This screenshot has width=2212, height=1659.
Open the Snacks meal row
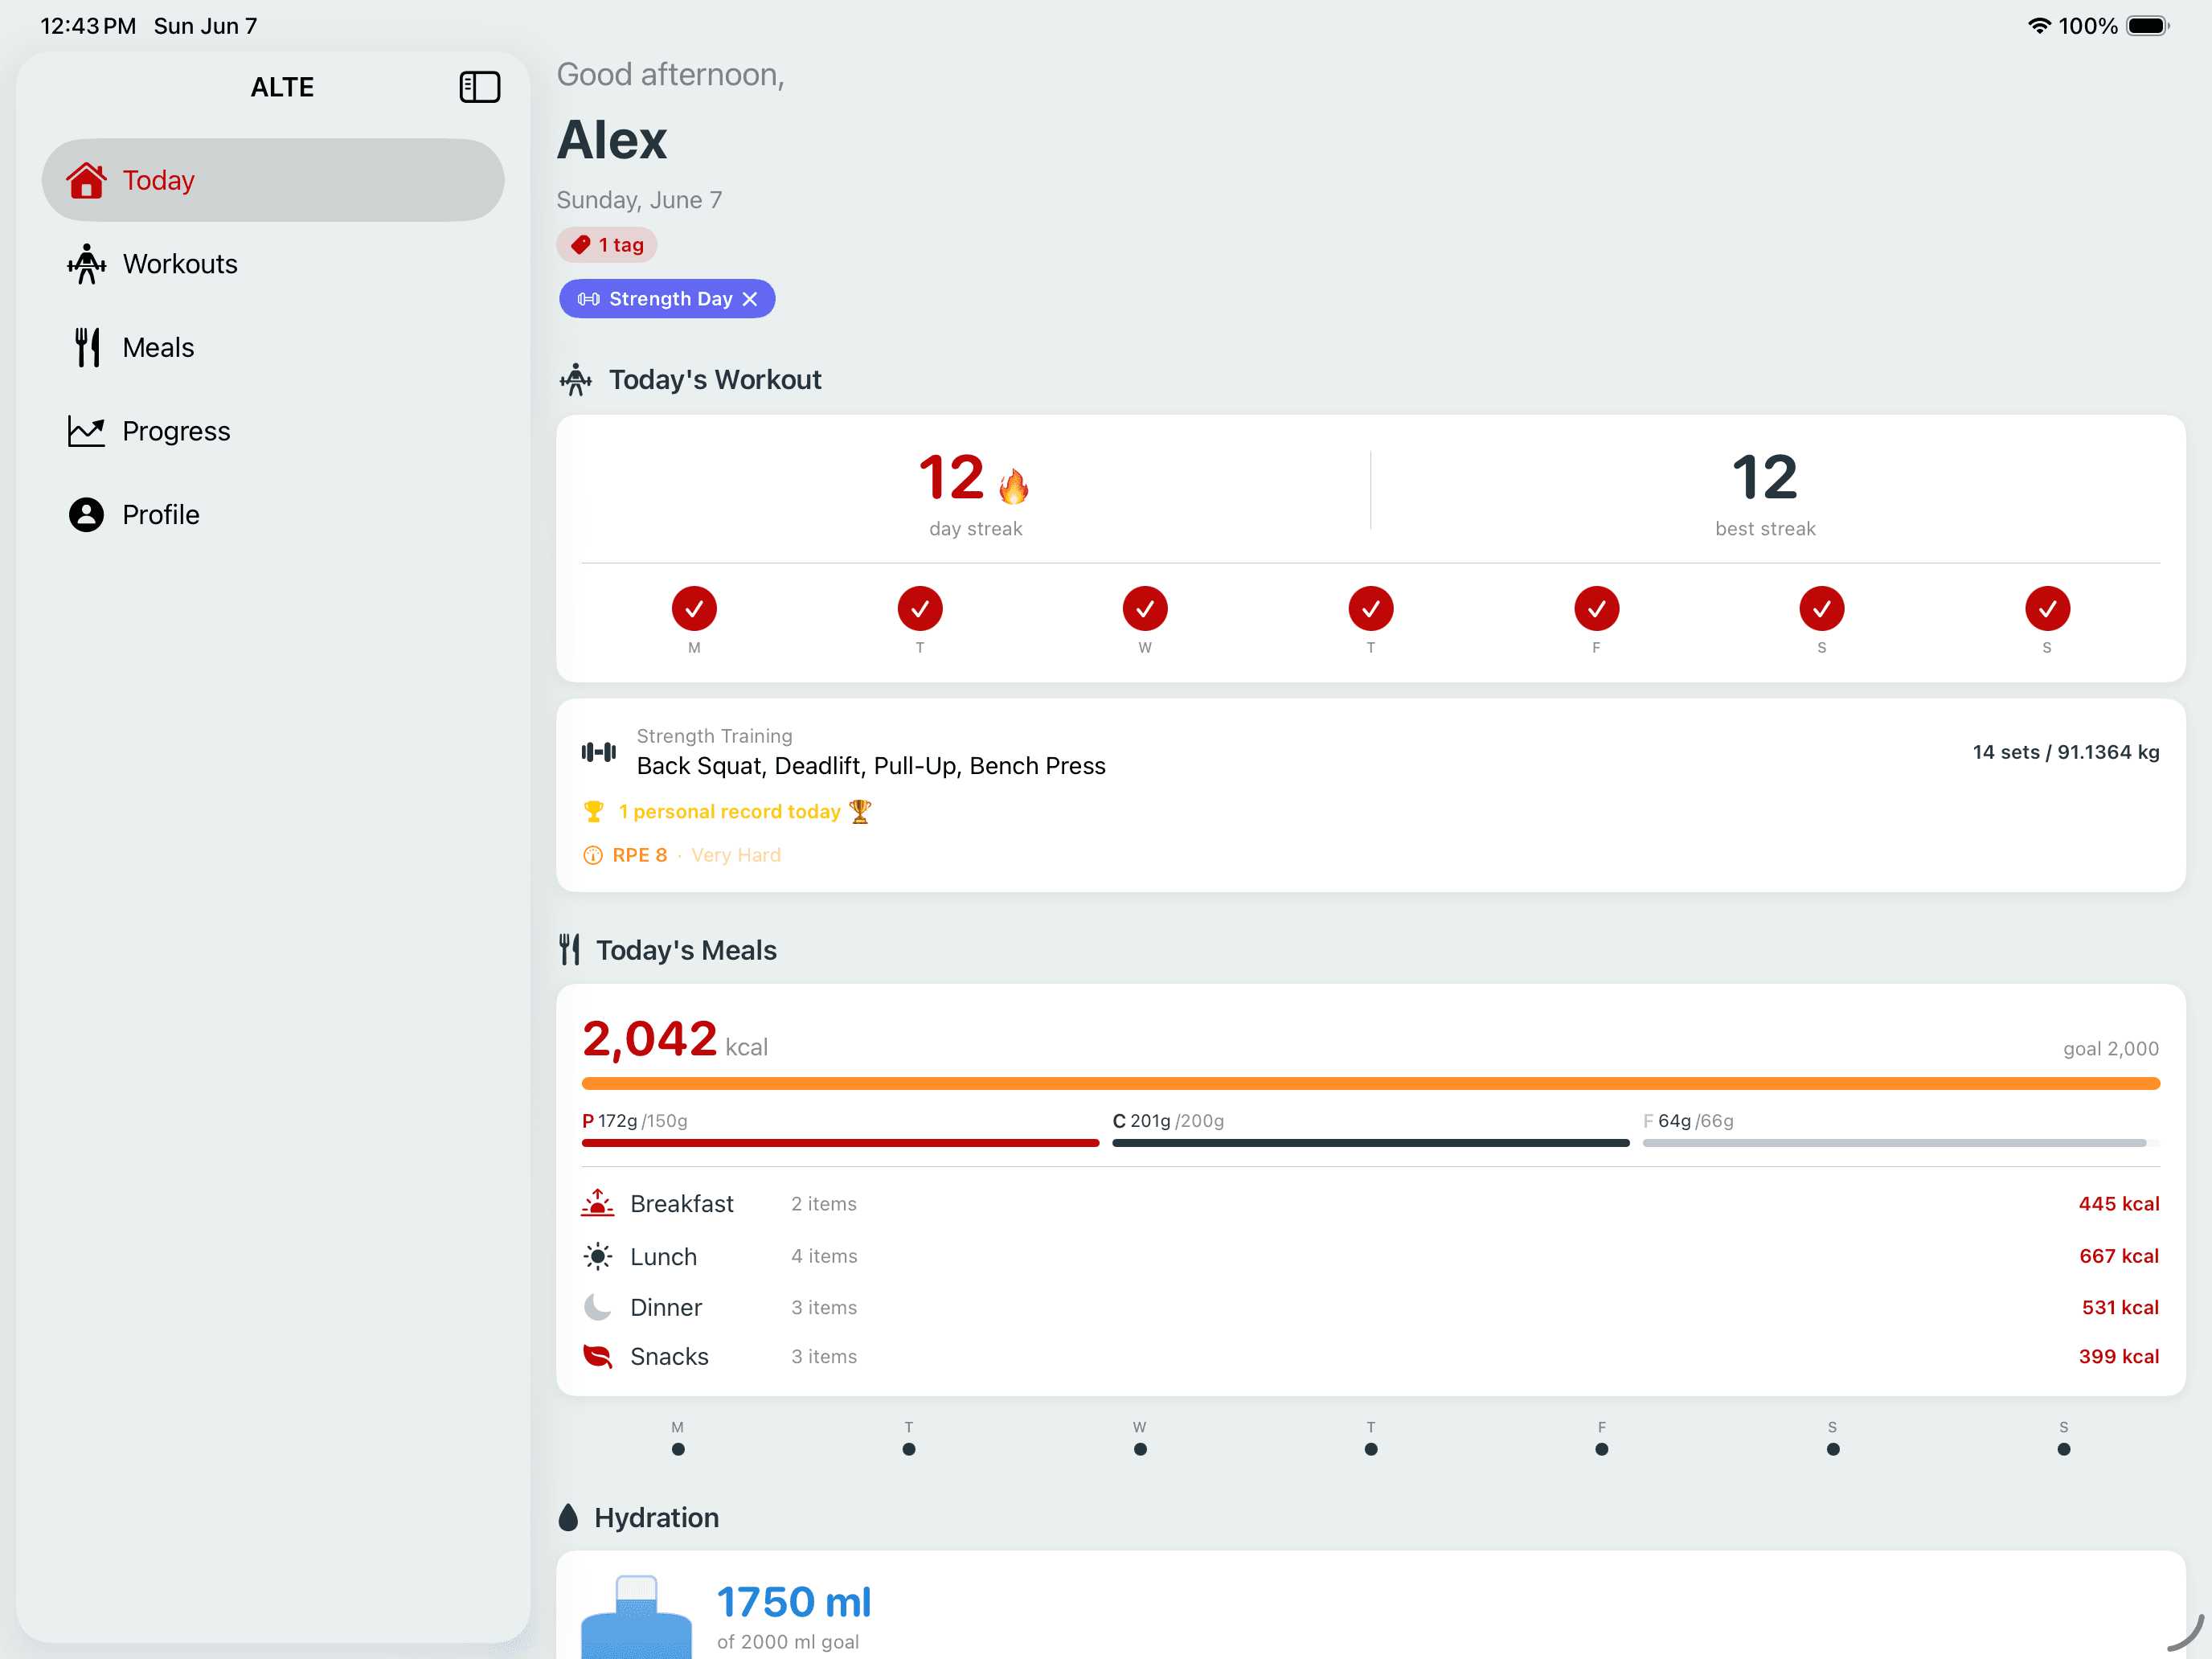(1371, 1356)
